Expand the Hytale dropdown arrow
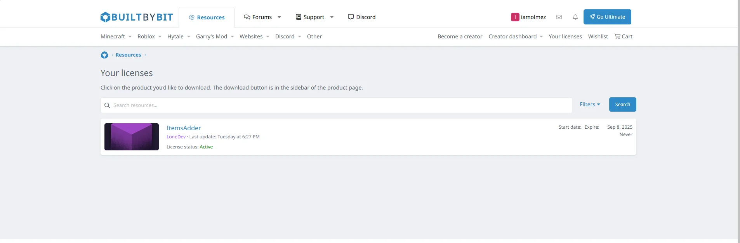The image size is (740, 243). [x=189, y=37]
